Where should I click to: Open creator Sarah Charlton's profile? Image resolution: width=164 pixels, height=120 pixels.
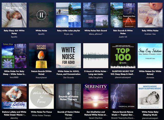(x=96, y=118)
